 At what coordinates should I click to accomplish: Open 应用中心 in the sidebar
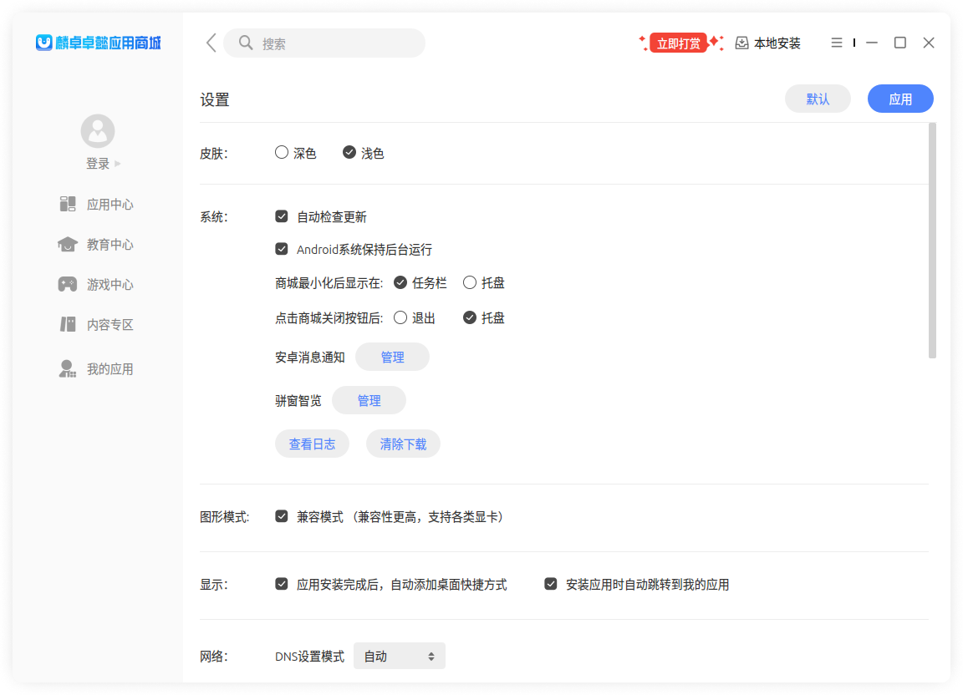click(x=110, y=205)
